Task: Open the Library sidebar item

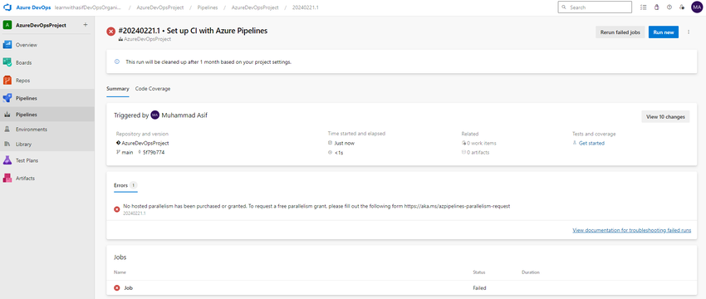Action: pyautogui.click(x=47, y=144)
